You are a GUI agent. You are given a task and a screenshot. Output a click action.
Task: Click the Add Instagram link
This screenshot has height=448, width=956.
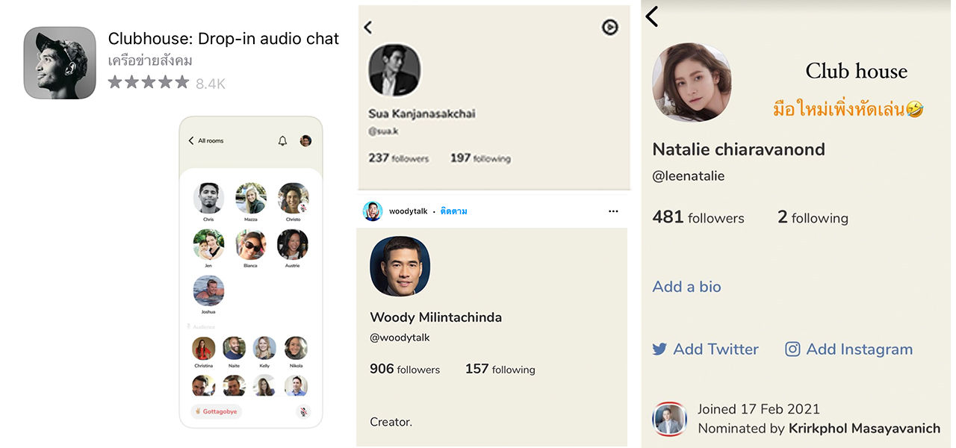tap(849, 349)
